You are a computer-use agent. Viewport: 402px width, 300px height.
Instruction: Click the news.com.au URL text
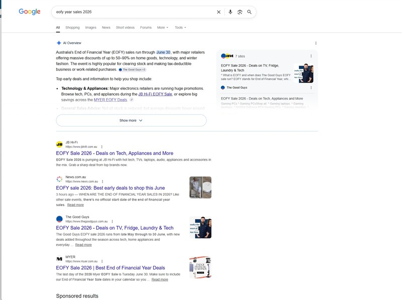point(82,182)
